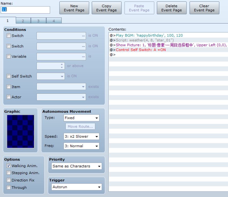Enable the second Switch condition checkbox
228x197 pixels.
point(8,46)
